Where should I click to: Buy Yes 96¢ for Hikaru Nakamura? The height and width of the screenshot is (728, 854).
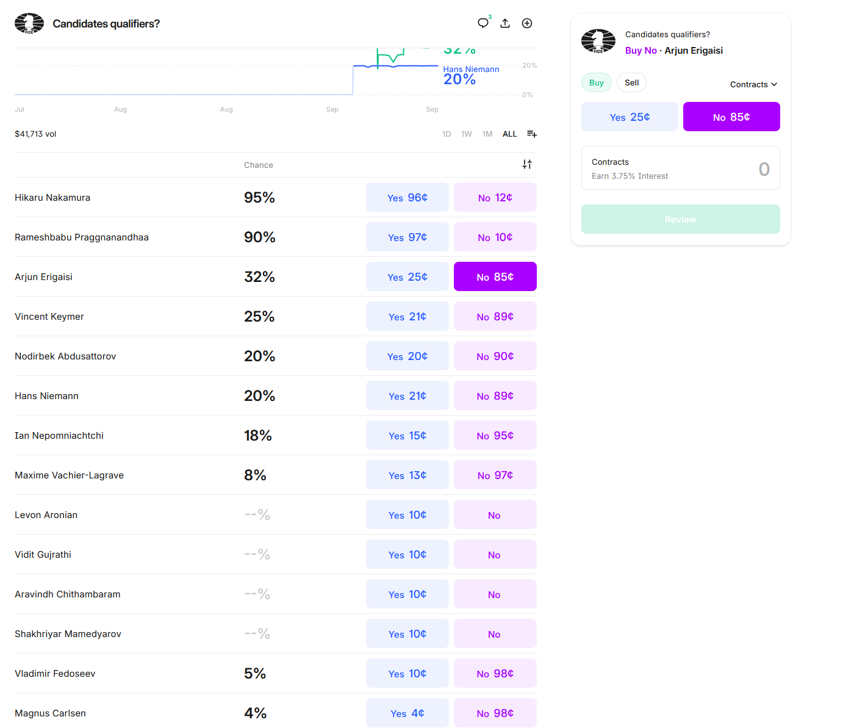(x=407, y=197)
